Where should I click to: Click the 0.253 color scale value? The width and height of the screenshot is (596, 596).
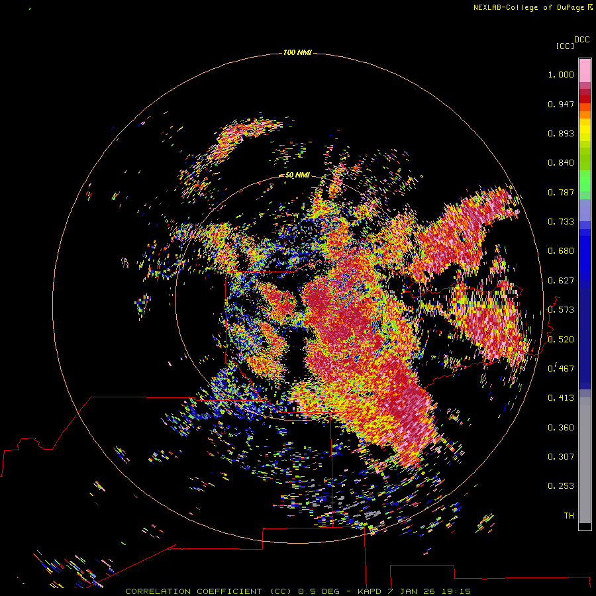click(x=561, y=486)
